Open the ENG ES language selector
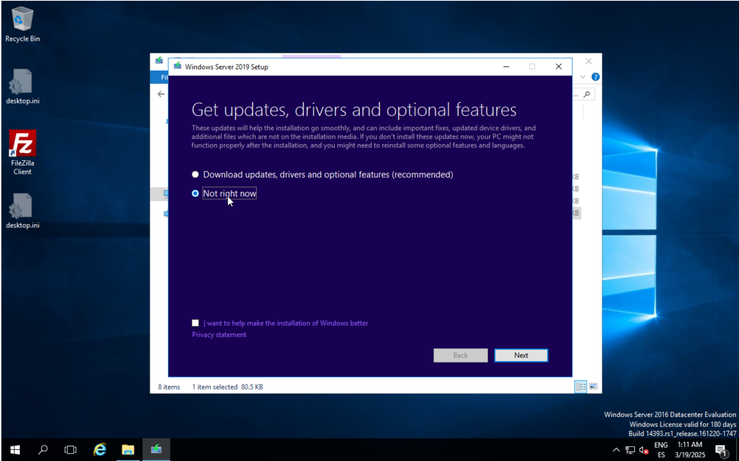 (x=661, y=449)
